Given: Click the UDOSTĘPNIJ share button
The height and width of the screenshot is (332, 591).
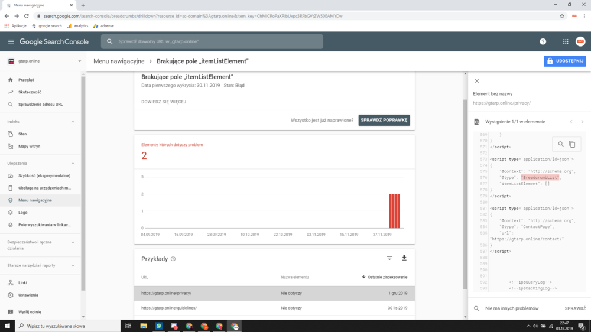Looking at the screenshot, I should pos(565,61).
